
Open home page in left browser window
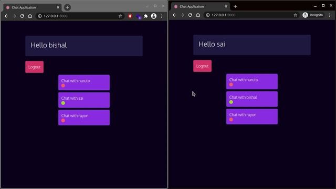coord(30,16)
